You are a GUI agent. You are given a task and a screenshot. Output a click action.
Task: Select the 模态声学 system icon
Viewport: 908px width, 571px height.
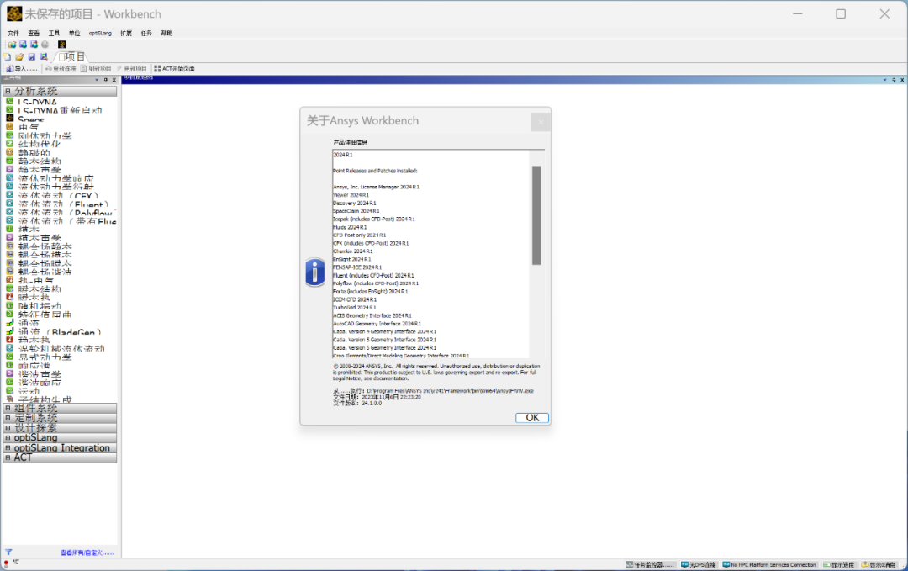(x=10, y=237)
